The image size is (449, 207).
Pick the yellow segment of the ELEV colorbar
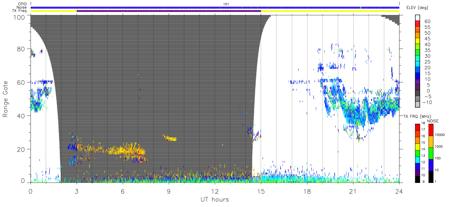pyautogui.click(x=417, y=41)
